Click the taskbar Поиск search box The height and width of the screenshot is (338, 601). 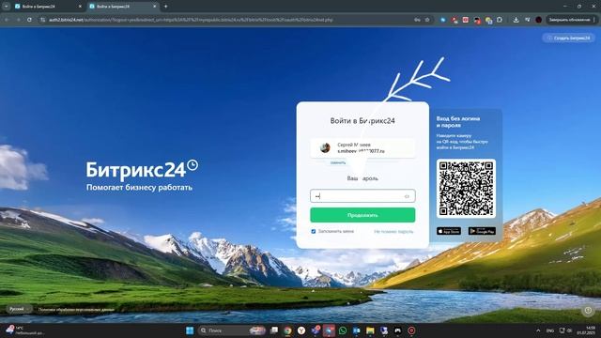[232, 330]
